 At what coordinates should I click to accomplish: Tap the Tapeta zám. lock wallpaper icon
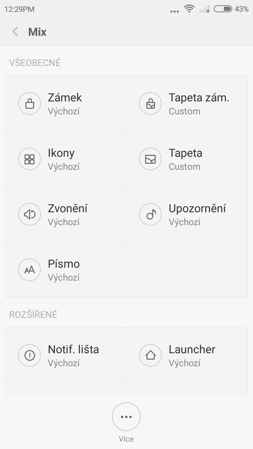pyautogui.click(x=150, y=103)
